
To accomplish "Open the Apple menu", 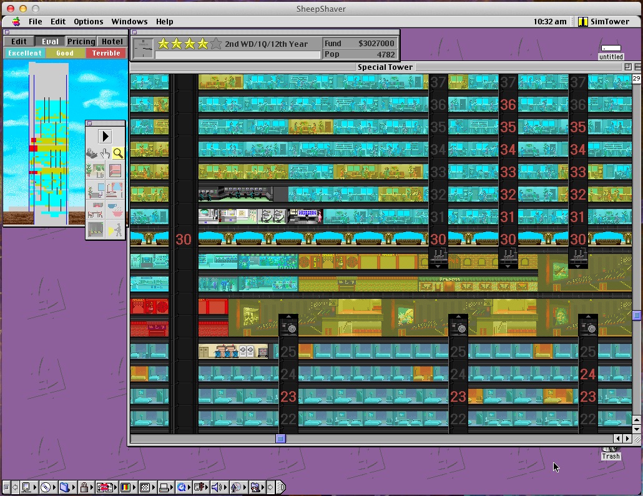I will point(16,22).
